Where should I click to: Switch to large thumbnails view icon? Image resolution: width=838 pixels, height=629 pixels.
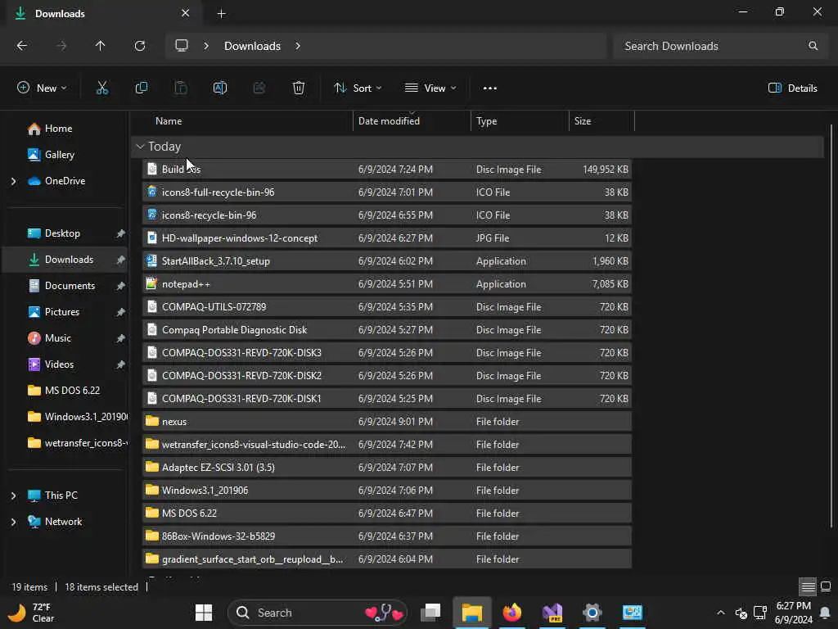tap(826, 586)
